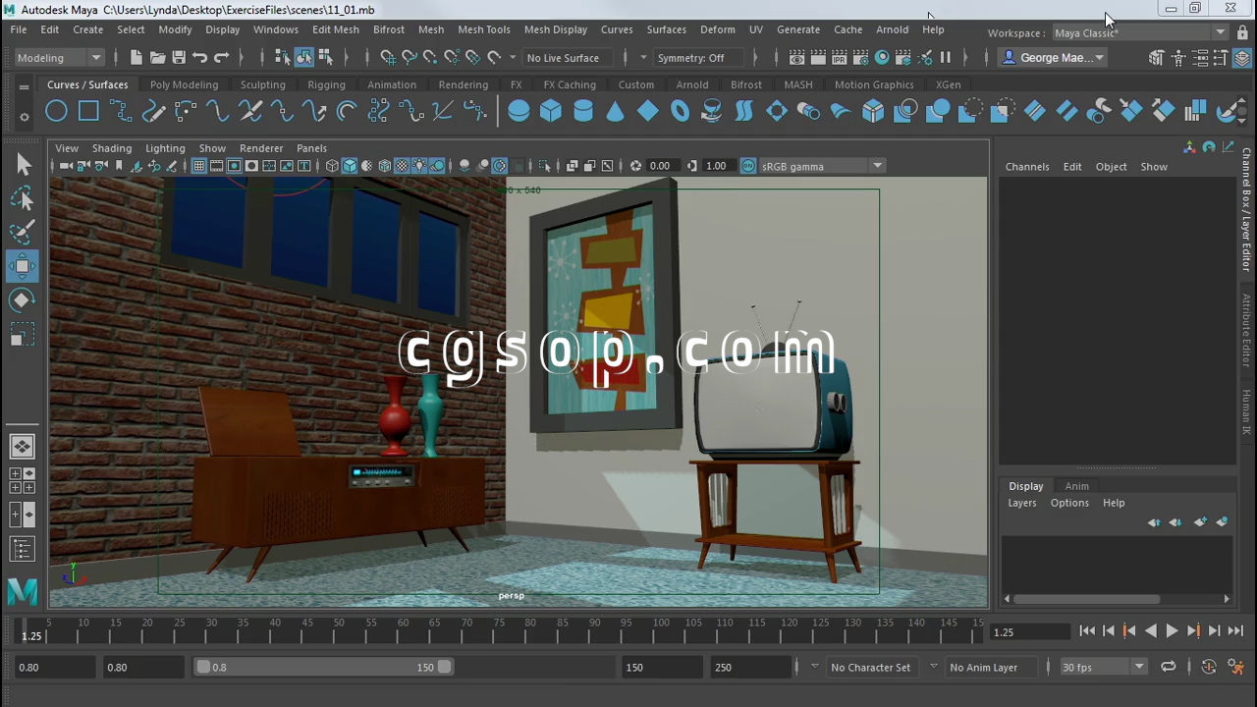Select the NURBS Circle shelf tool
The width and height of the screenshot is (1257, 707).
[x=56, y=111]
